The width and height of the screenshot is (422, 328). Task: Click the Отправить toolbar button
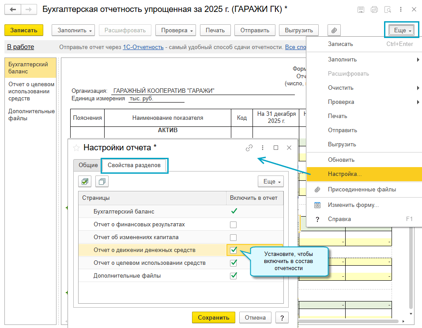point(255,30)
